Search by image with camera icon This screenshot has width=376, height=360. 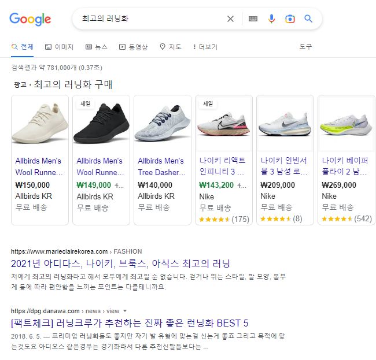tap(290, 19)
